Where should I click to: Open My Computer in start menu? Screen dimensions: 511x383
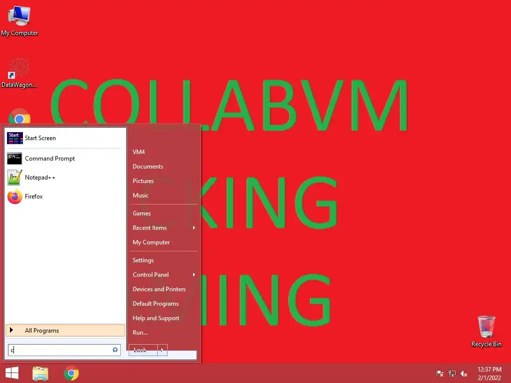click(151, 242)
